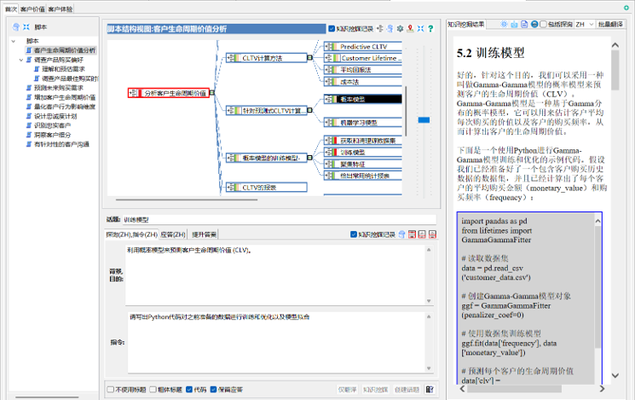Click the document icon in results panel toolbar

(523, 25)
